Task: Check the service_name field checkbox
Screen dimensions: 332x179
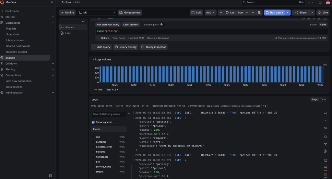Action: (93, 167)
